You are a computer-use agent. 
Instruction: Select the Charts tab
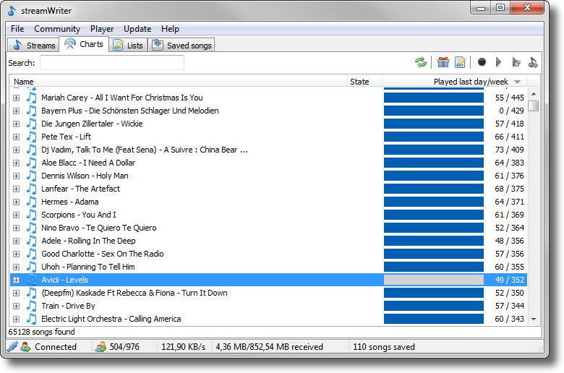click(84, 44)
